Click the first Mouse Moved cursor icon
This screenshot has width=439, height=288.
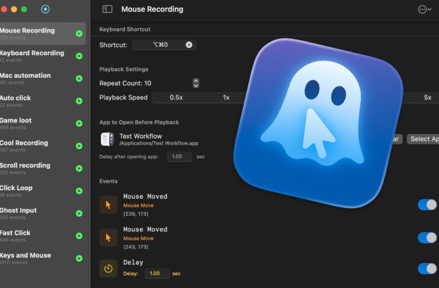(x=108, y=205)
